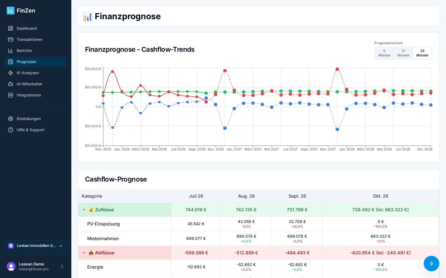The width and height of the screenshot is (446, 278).
Task: Open Einstellungen gear icon
Action: click(x=11, y=119)
